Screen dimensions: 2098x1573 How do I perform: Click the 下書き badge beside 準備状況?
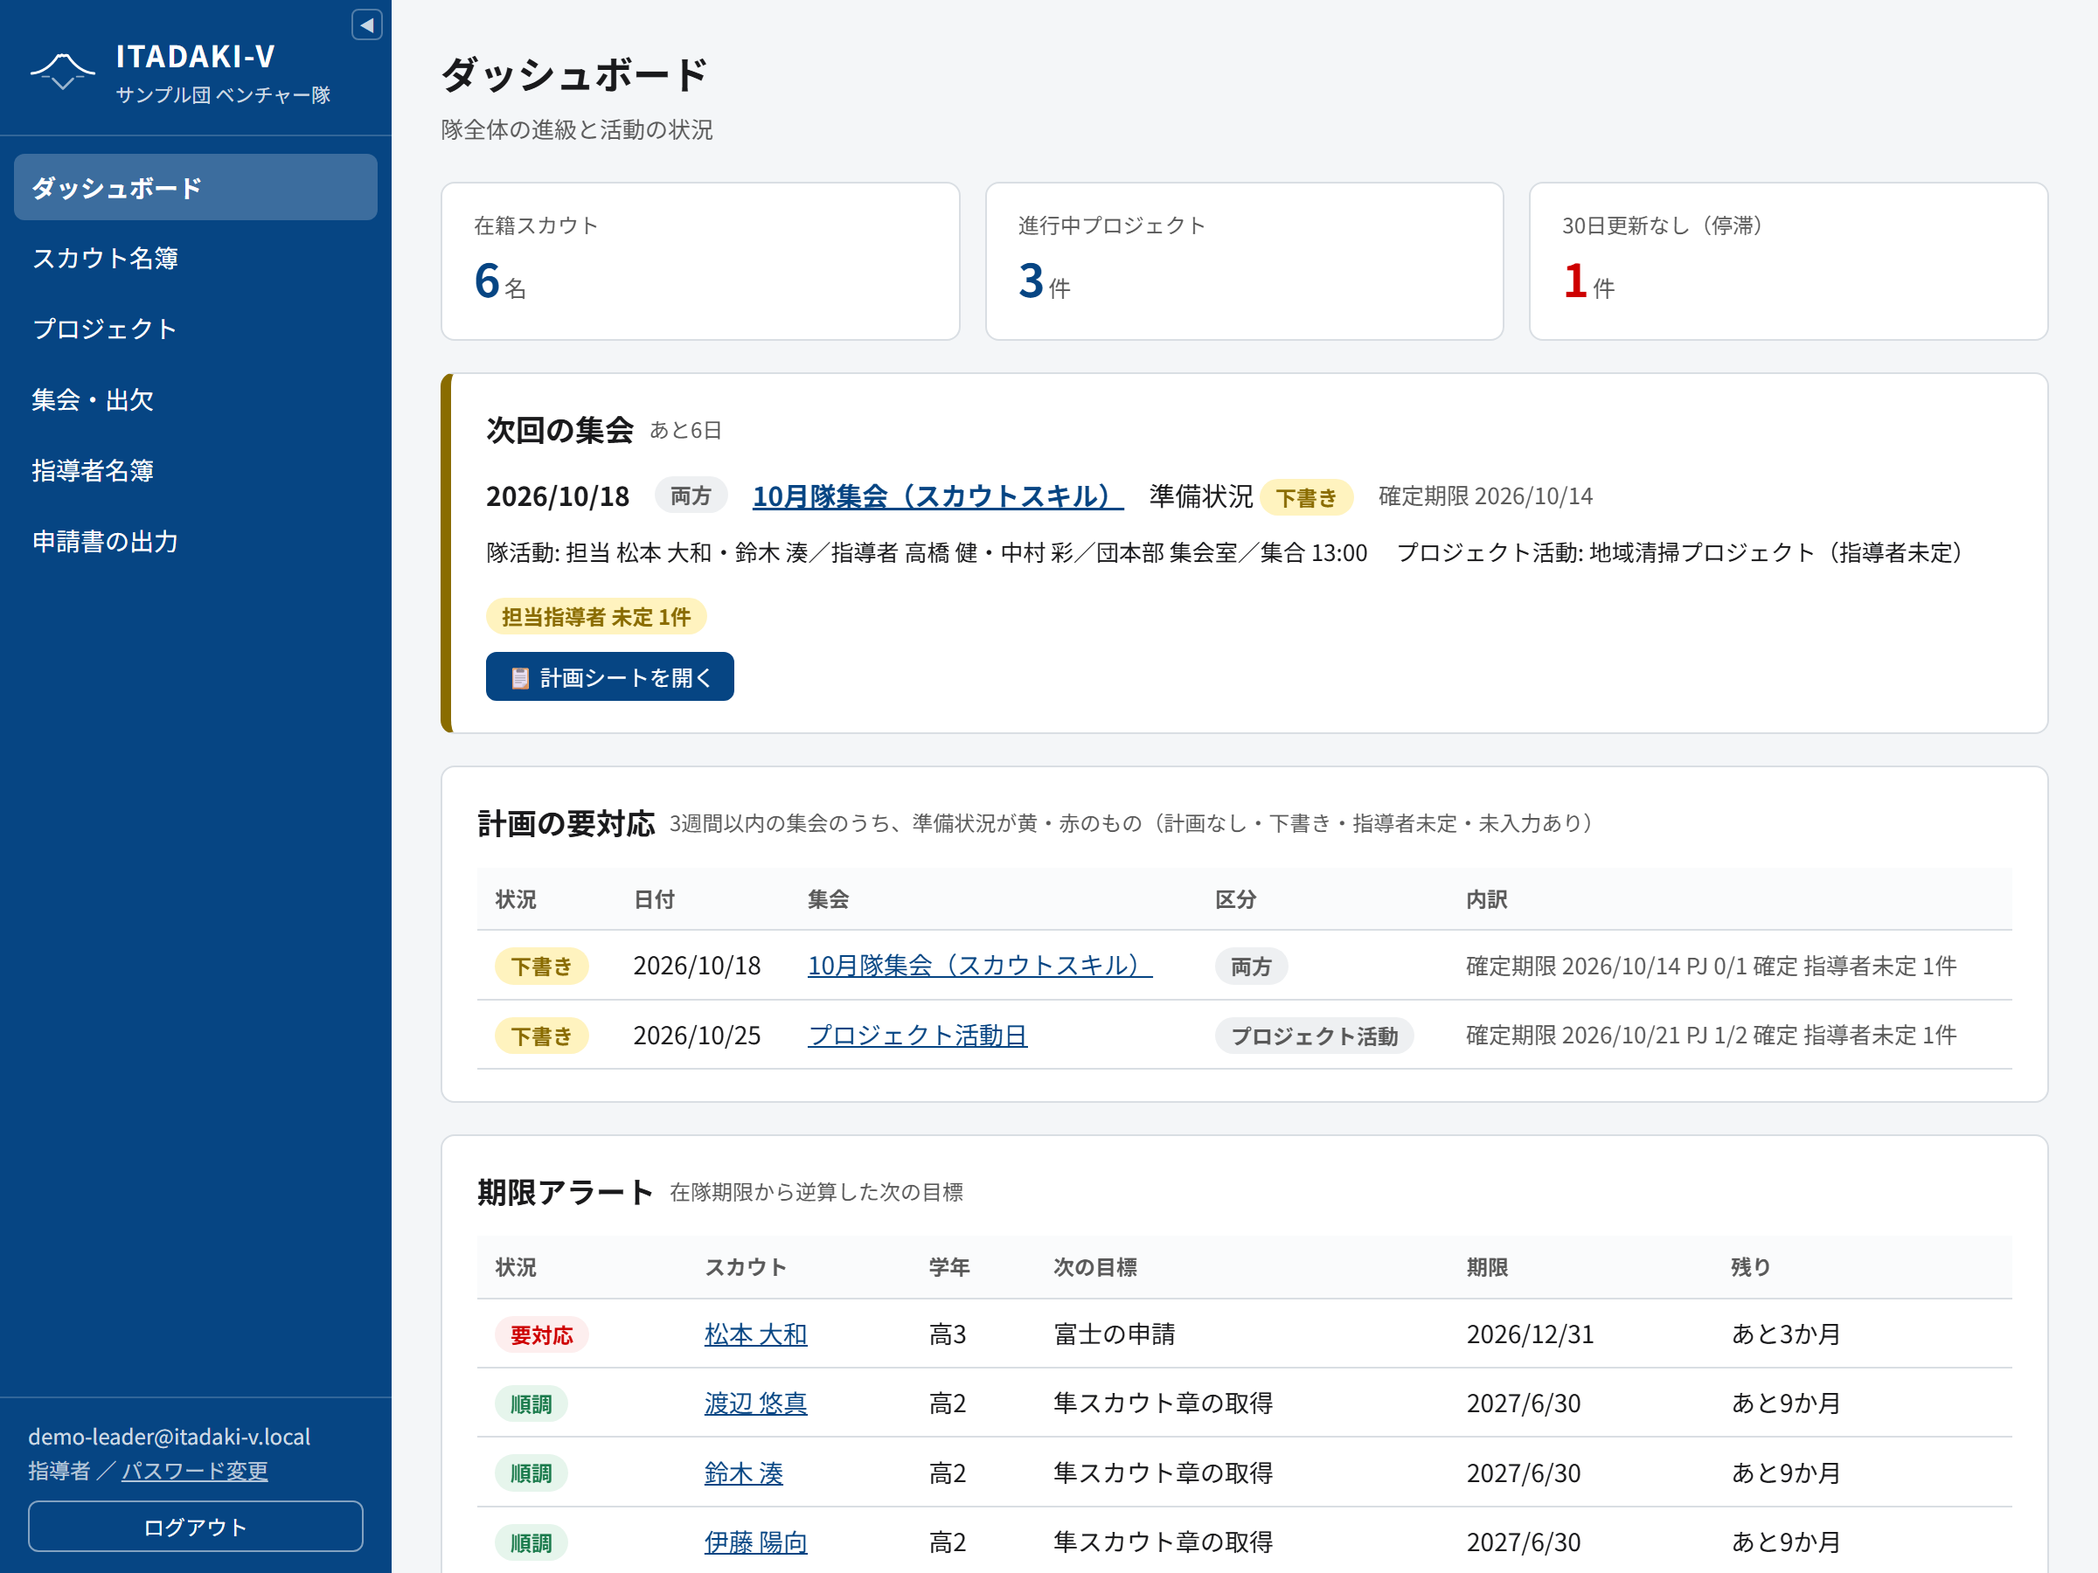pos(1306,498)
